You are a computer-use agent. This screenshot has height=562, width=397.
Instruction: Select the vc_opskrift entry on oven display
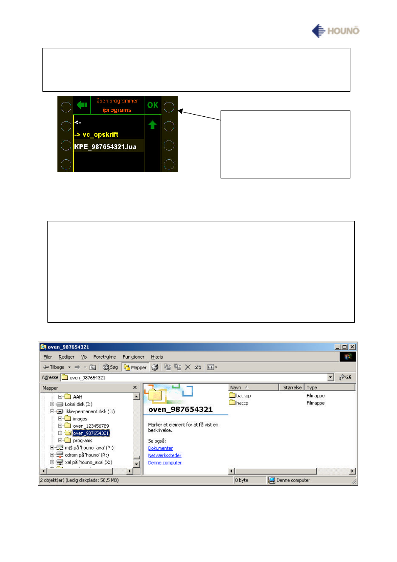pos(96,134)
